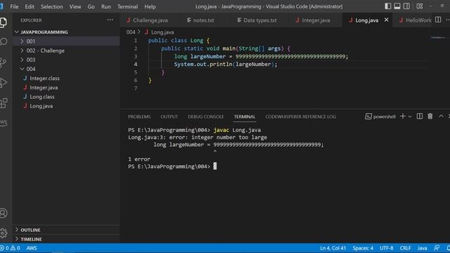Select Long.java in the explorer tree
Screen dimensions: 450x253
[x=66, y=106]
